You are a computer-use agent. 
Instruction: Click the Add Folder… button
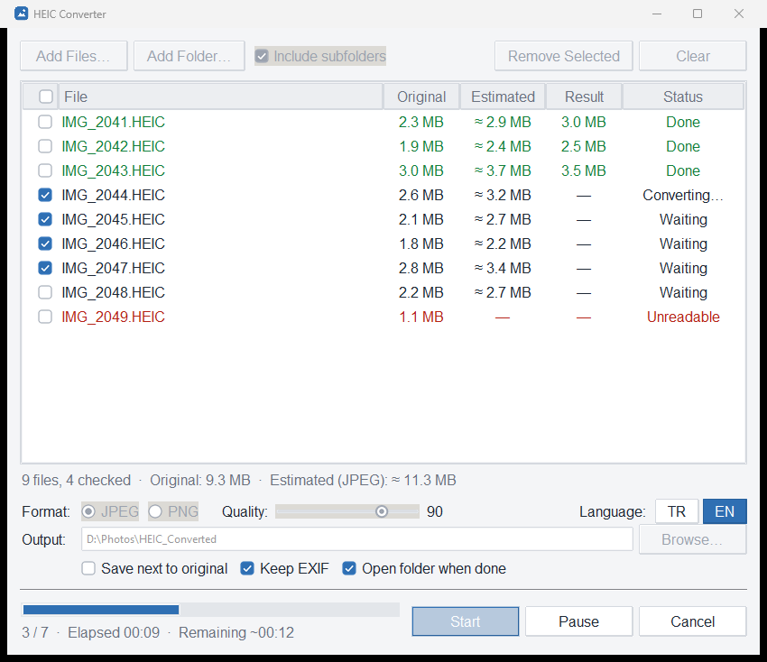[x=189, y=56]
